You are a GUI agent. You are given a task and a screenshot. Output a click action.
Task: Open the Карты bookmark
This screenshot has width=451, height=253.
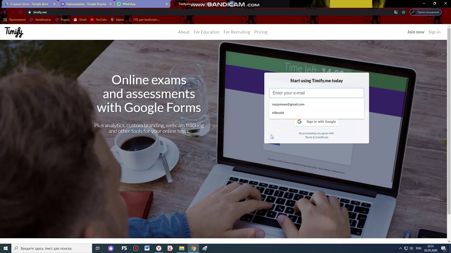(x=117, y=20)
